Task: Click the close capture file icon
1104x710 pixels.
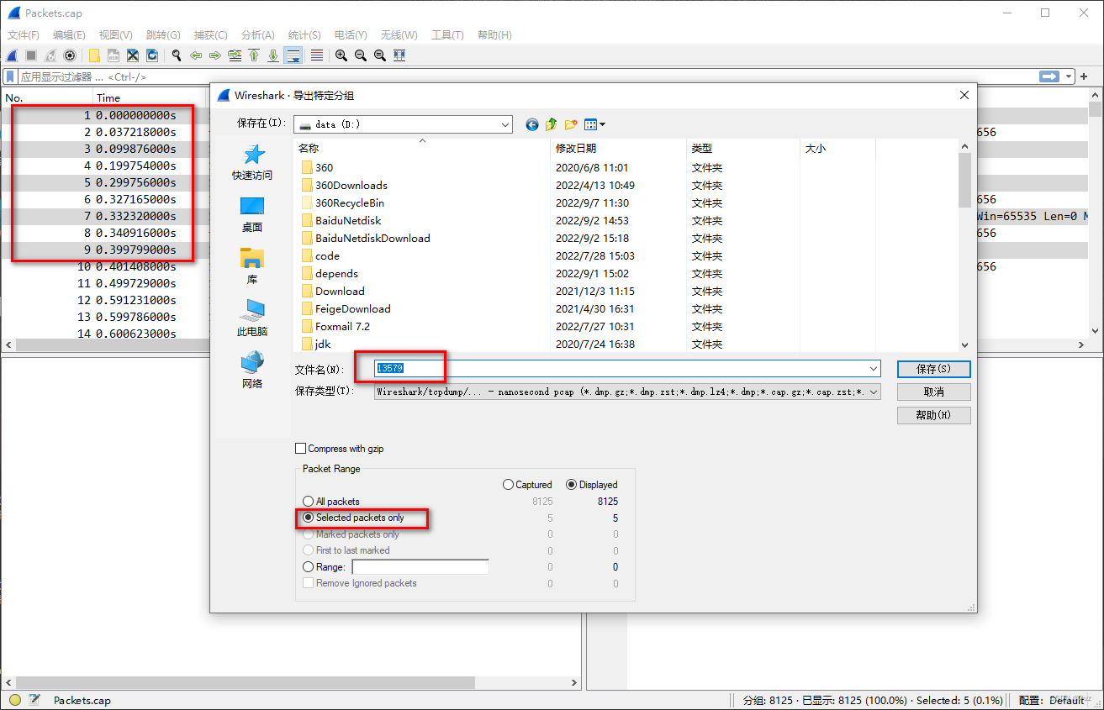Action: (x=133, y=55)
